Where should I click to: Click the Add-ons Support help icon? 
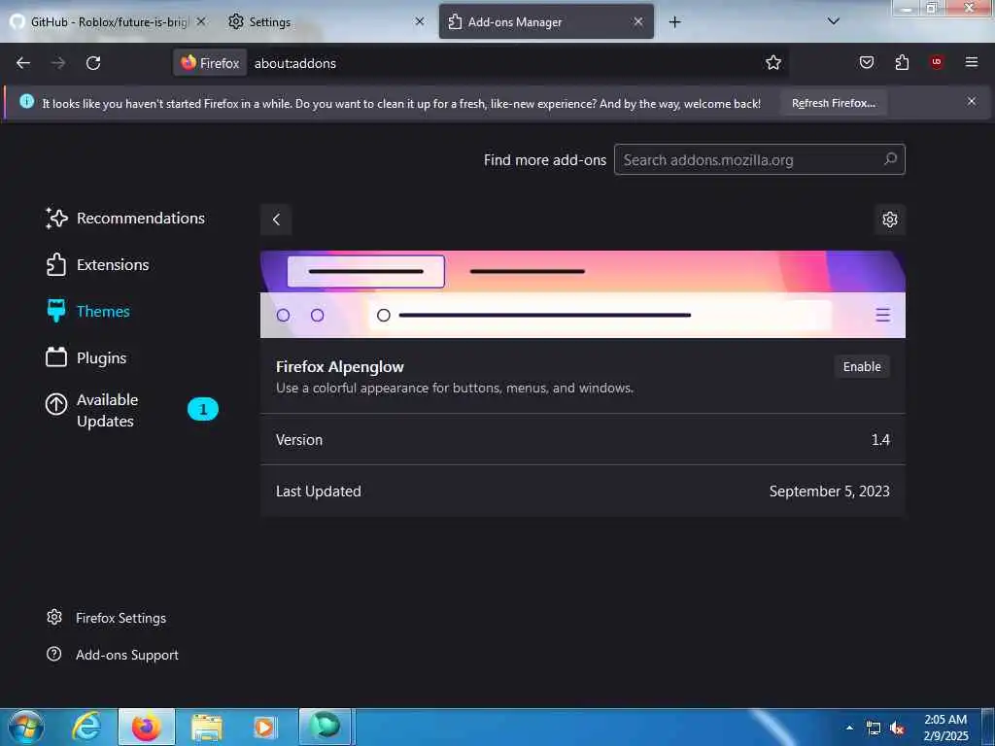coord(54,654)
